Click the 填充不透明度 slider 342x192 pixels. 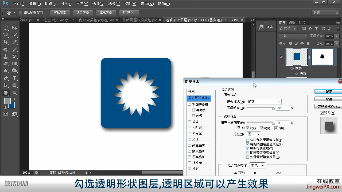click(261, 123)
